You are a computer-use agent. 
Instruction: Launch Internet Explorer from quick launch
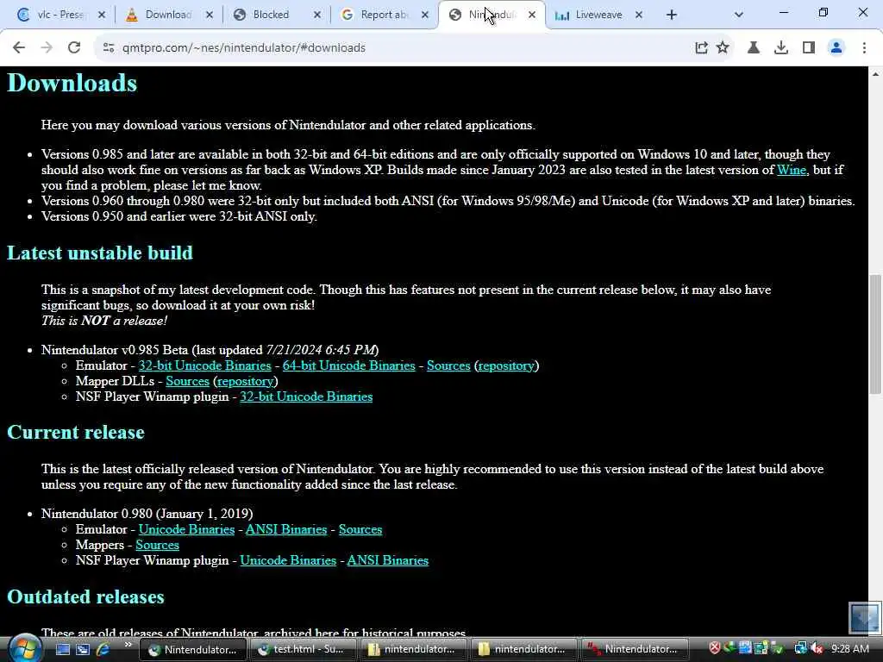coord(103,649)
